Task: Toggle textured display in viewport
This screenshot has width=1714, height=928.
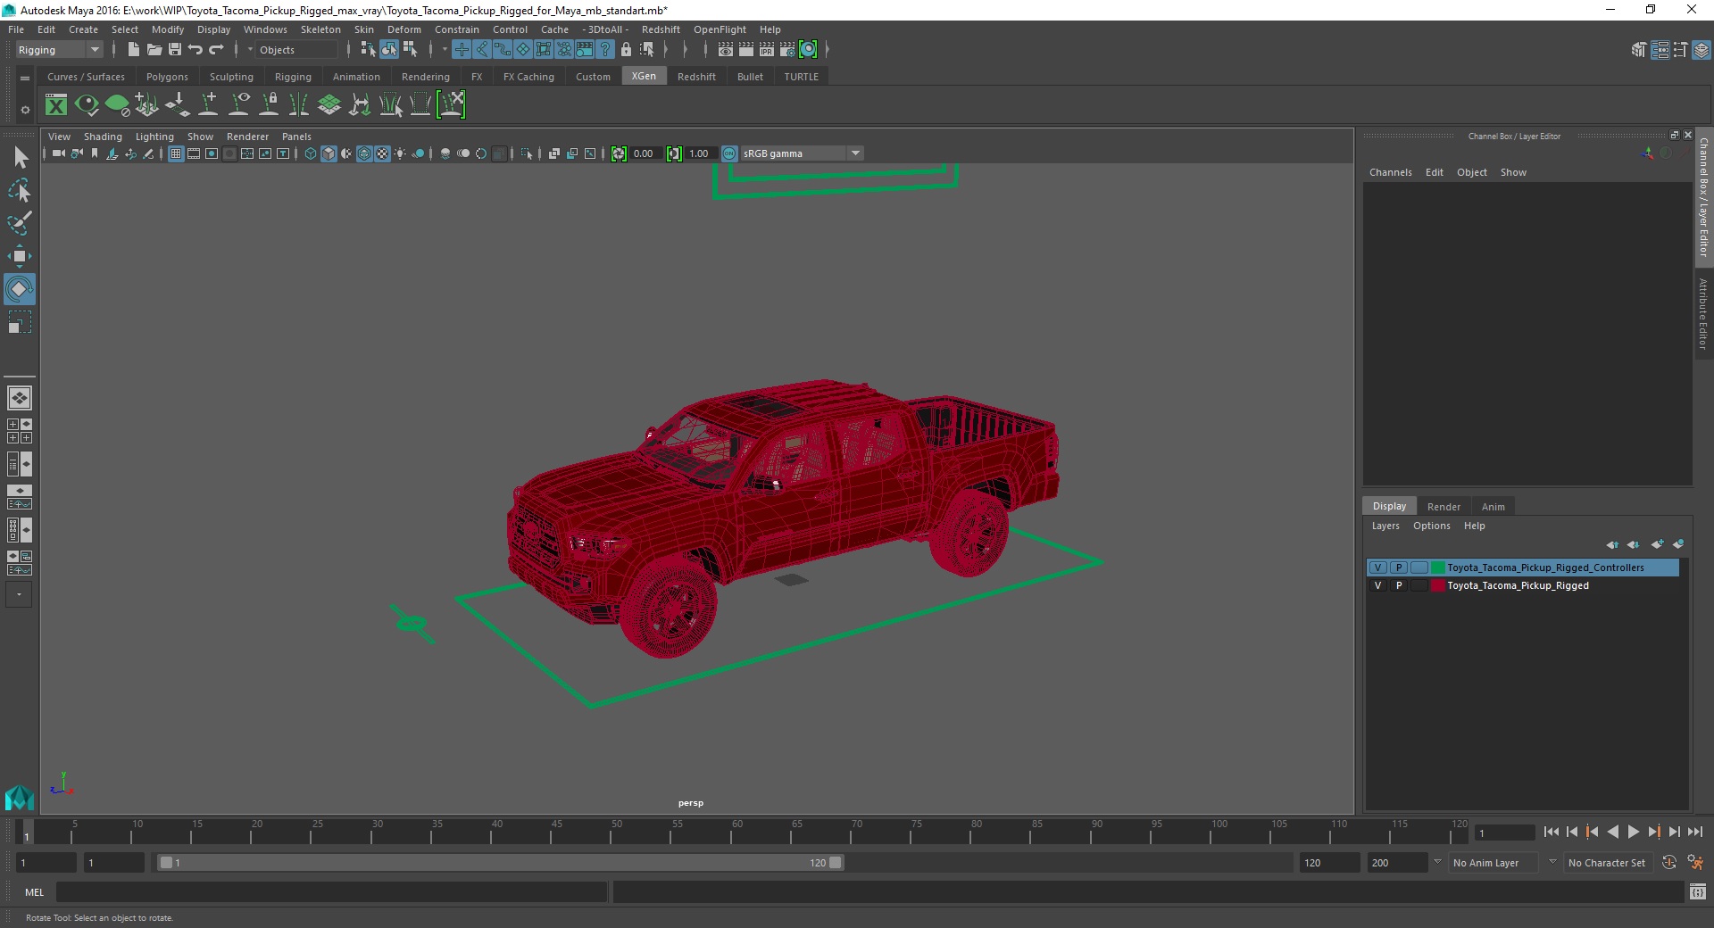Action: click(x=382, y=153)
